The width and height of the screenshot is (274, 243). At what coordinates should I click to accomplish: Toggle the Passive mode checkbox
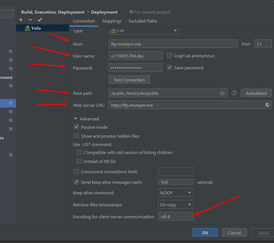[76, 127]
